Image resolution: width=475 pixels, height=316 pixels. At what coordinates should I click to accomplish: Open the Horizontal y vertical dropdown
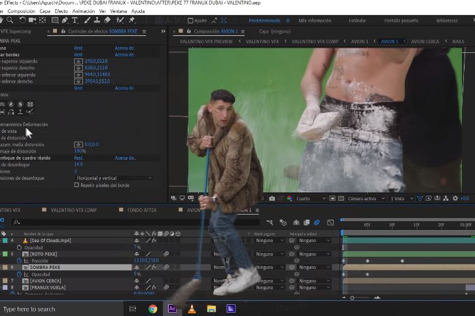[114, 178]
